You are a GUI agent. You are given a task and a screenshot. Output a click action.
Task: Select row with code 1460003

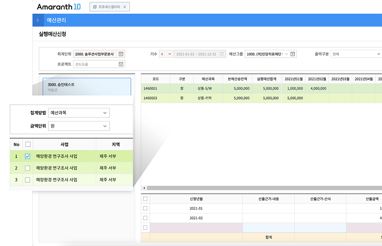(261, 98)
